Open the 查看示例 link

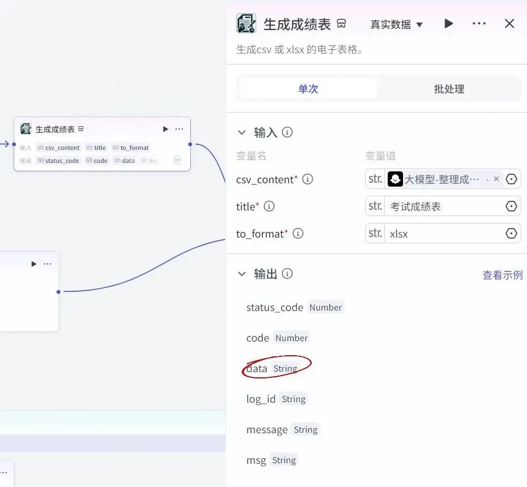[x=503, y=275]
